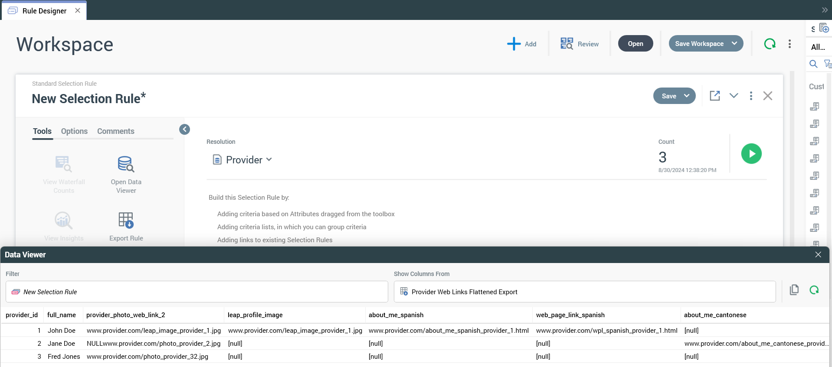Click Review in the workspace toolbar
The image size is (832, 367).
579,44
